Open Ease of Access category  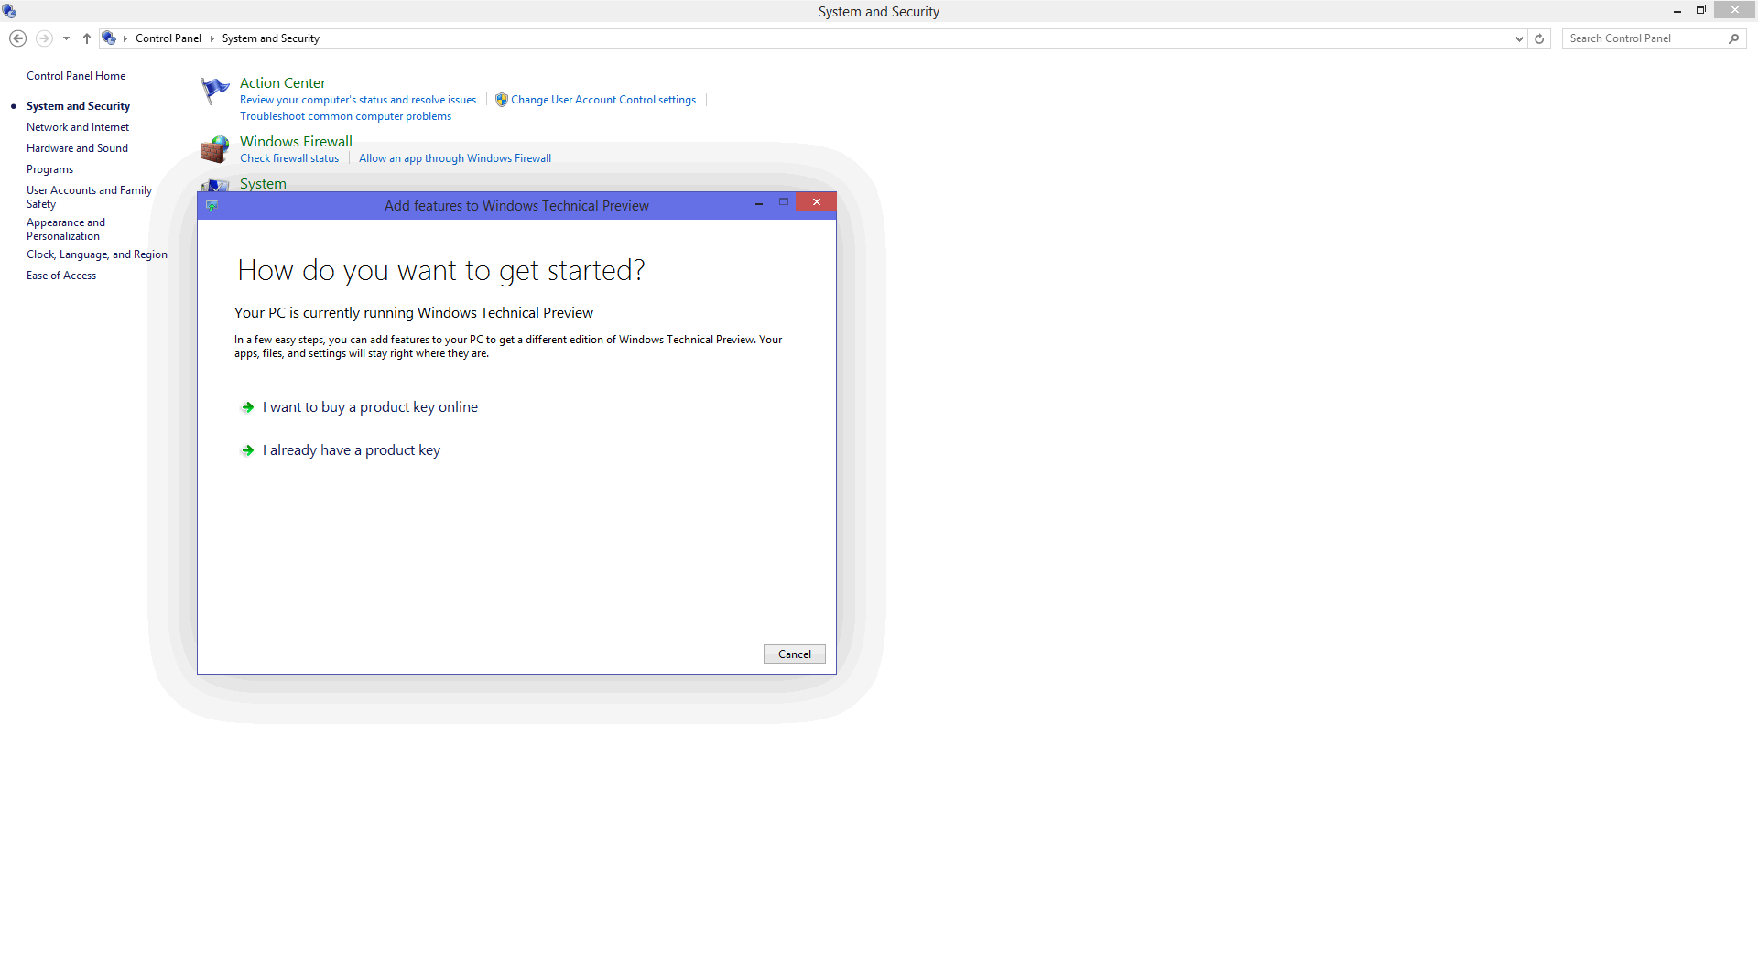point(61,276)
